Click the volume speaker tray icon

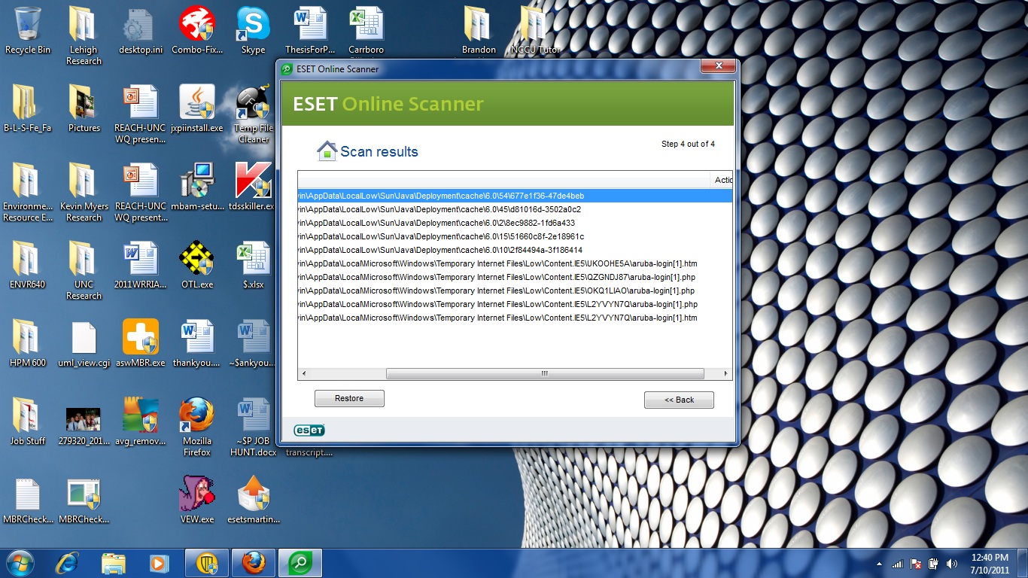tap(952, 564)
